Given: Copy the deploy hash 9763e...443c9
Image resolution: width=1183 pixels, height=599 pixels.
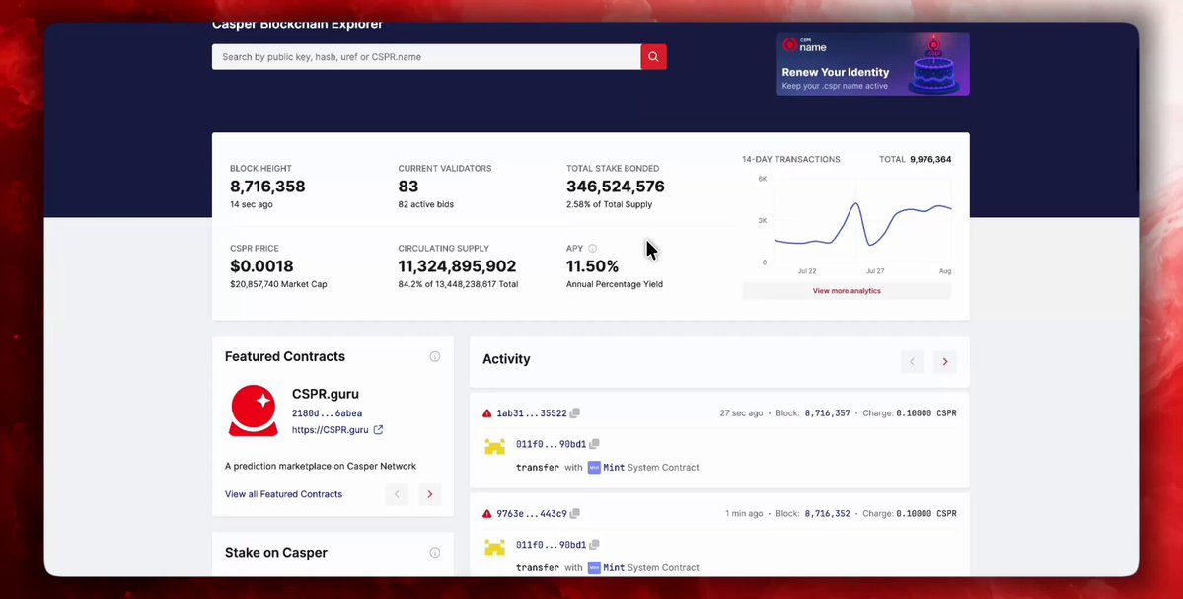Looking at the screenshot, I should 575,514.
